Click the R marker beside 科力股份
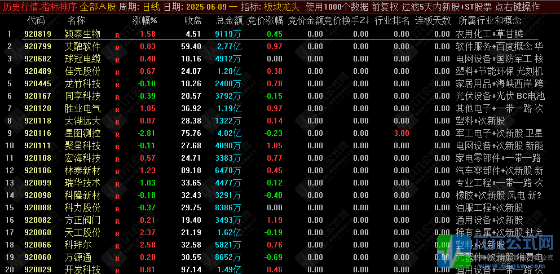Viewport: 560px width, 274px height. pos(117,209)
